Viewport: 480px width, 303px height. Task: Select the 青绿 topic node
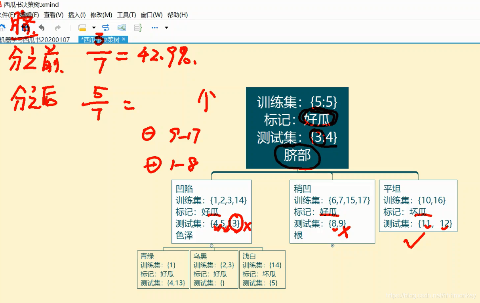(163, 269)
